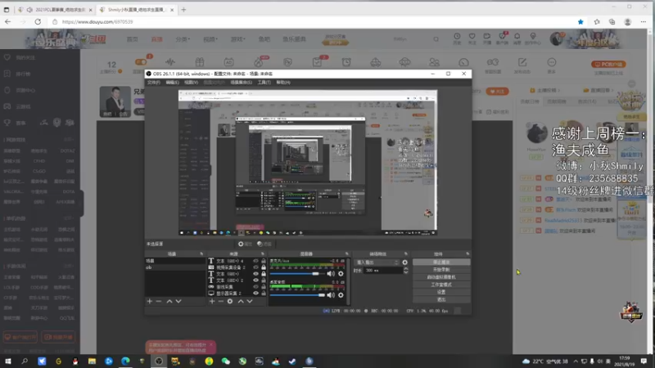Open WeChat from the taskbar
Screen dimensions: 655x368
click(x=226, y=361)
